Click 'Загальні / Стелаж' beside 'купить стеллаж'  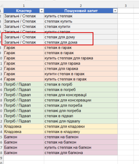pyautogui.click(x=24, y=16)
